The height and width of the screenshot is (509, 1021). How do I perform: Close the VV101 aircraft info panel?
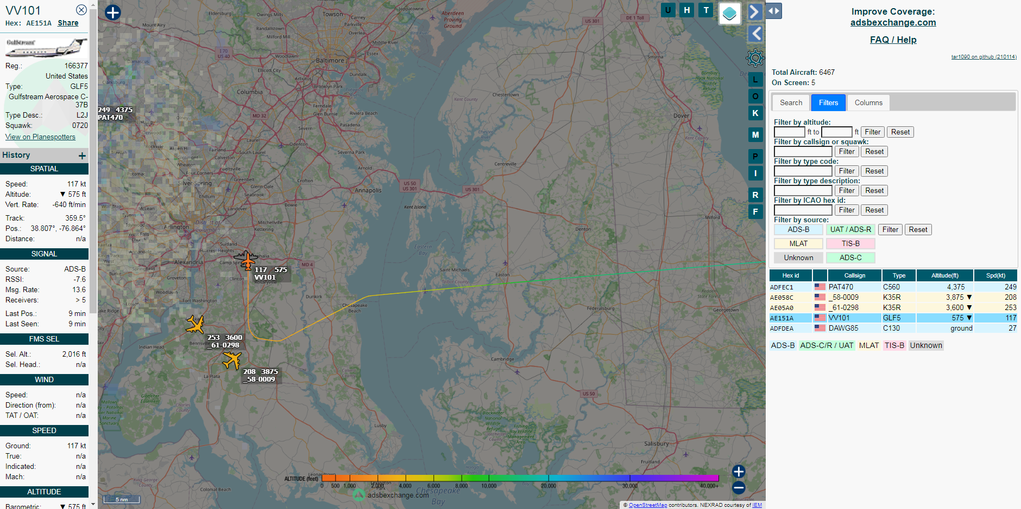81,10
